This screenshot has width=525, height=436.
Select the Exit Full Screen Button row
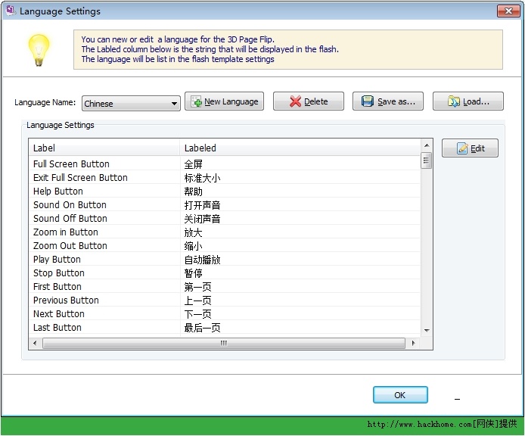click(225, 178)
